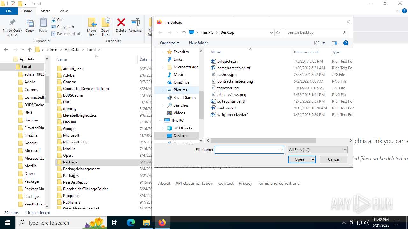Open the File name history dropdown arrow
This screenshot has width=408, height=229.
coord(281,150)
